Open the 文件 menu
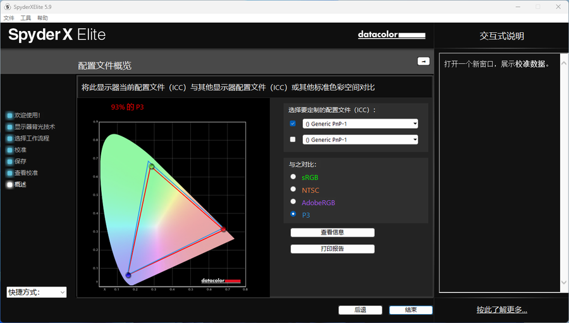 9,18
